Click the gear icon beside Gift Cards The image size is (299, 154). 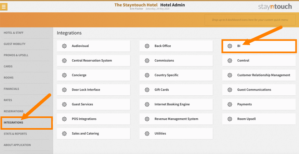coord(147,90)
